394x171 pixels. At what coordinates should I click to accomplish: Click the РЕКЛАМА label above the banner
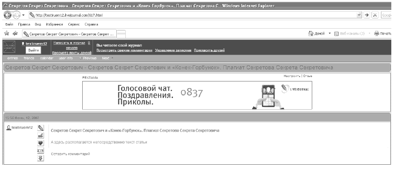pyautogui.click(x=90, y=78)
